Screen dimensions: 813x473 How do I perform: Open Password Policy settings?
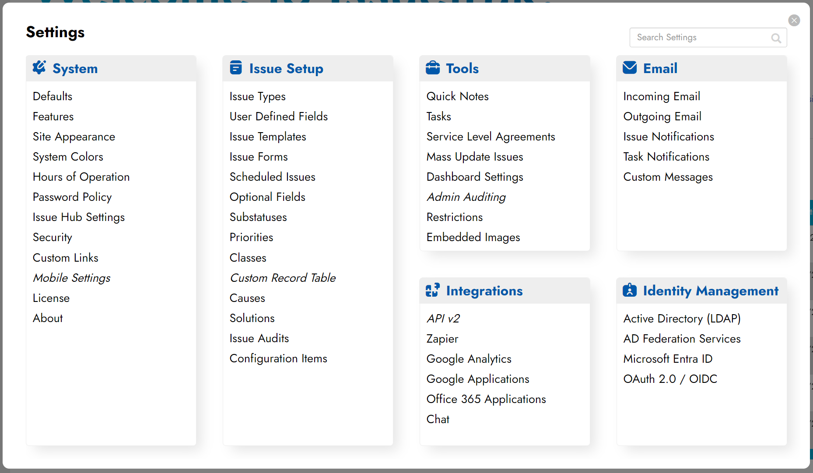pos(72,197)
